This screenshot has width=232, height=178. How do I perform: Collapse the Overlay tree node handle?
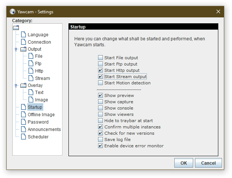[x=16, y=85]
